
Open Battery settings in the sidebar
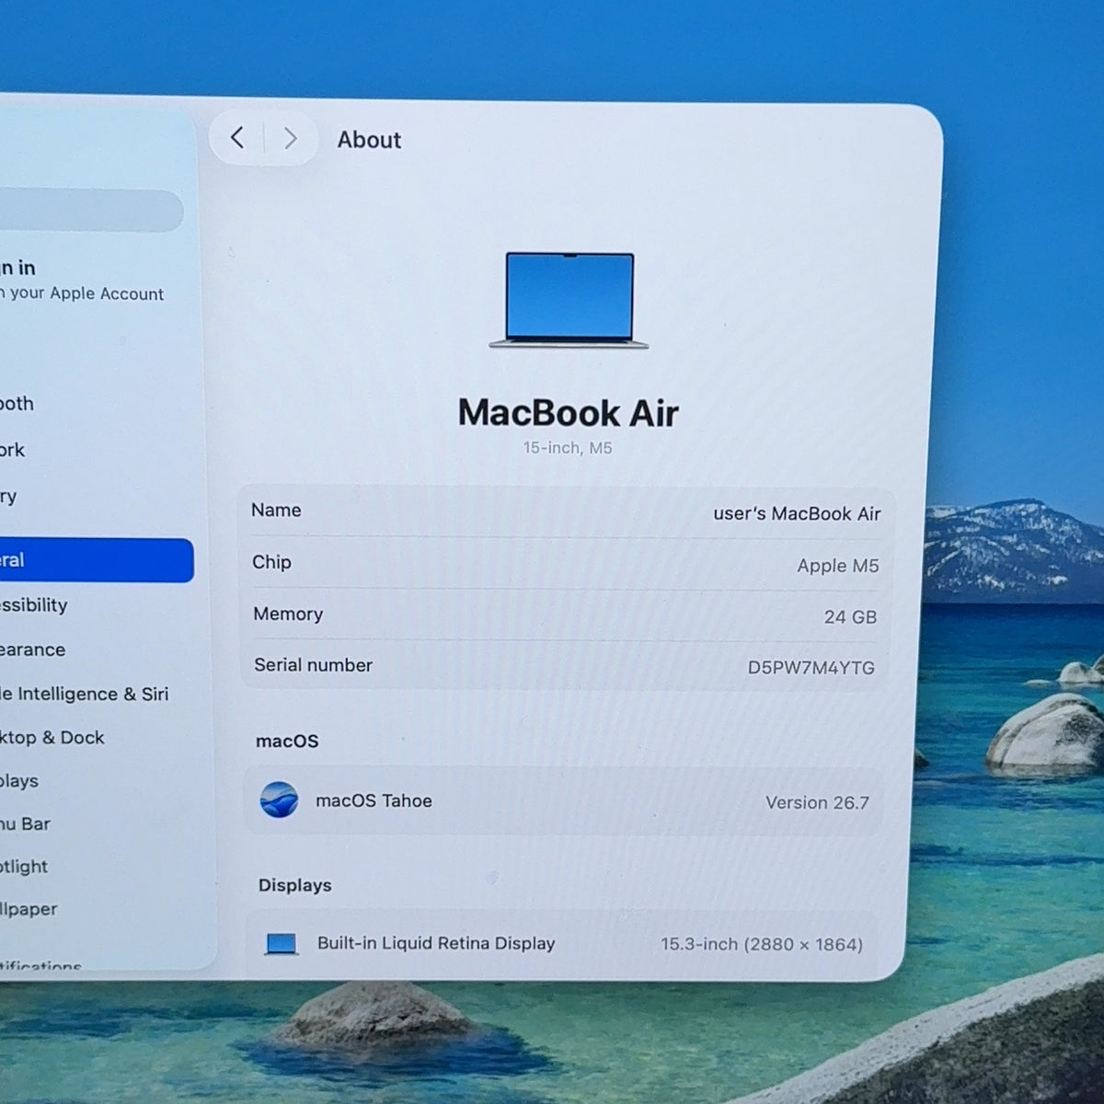9,496
